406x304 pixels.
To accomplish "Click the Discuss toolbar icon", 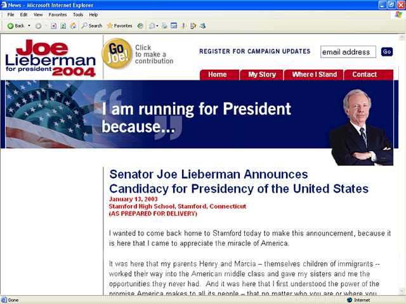I will pos(183,26).
